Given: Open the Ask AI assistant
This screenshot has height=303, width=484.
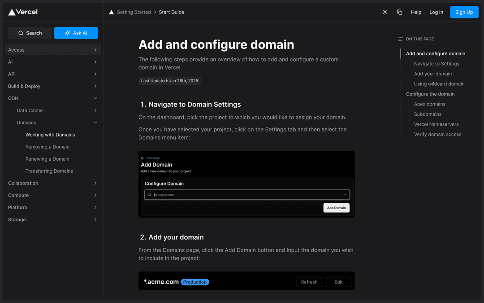Looking at the screenshot, I should pyautogui.click(x=76, y=33).
